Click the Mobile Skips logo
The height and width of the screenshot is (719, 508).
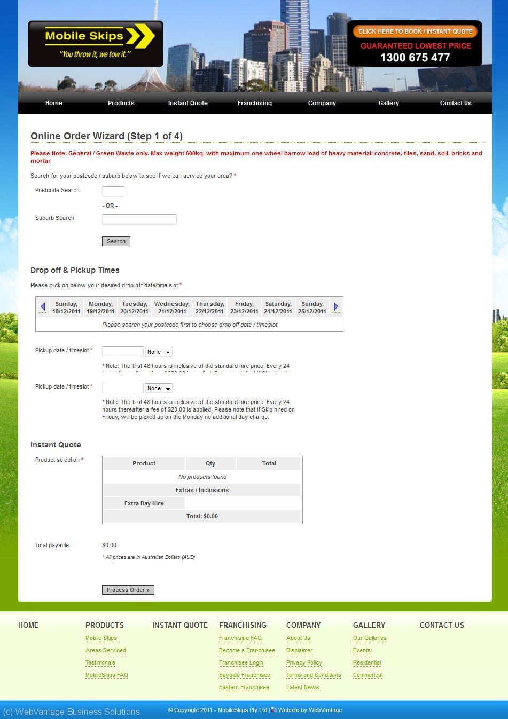(x=95, y=44)
